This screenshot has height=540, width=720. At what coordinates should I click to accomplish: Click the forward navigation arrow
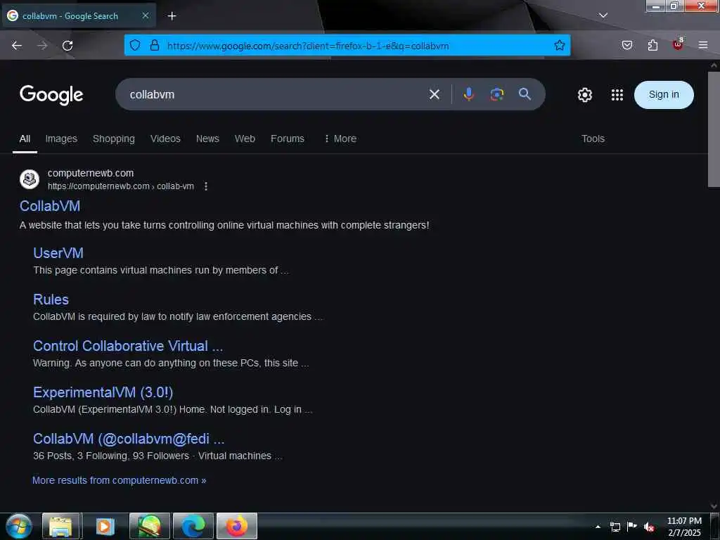click(42, 46)
